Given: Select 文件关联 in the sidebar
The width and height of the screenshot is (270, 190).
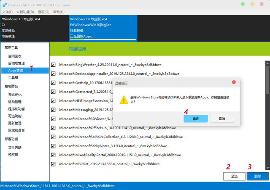Looking at the screenshot, I should click(15, 148).
